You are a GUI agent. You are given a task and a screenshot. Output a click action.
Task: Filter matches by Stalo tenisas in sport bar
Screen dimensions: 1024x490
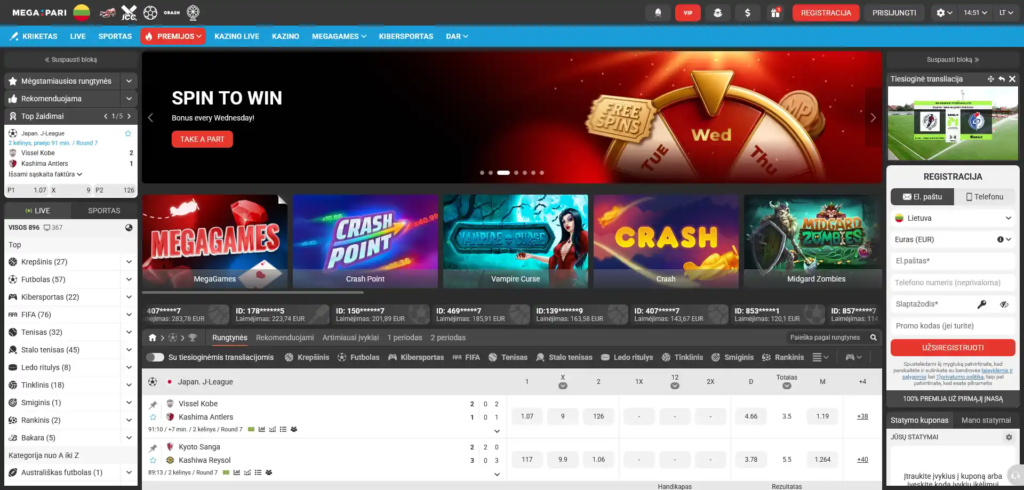(564, 357)
